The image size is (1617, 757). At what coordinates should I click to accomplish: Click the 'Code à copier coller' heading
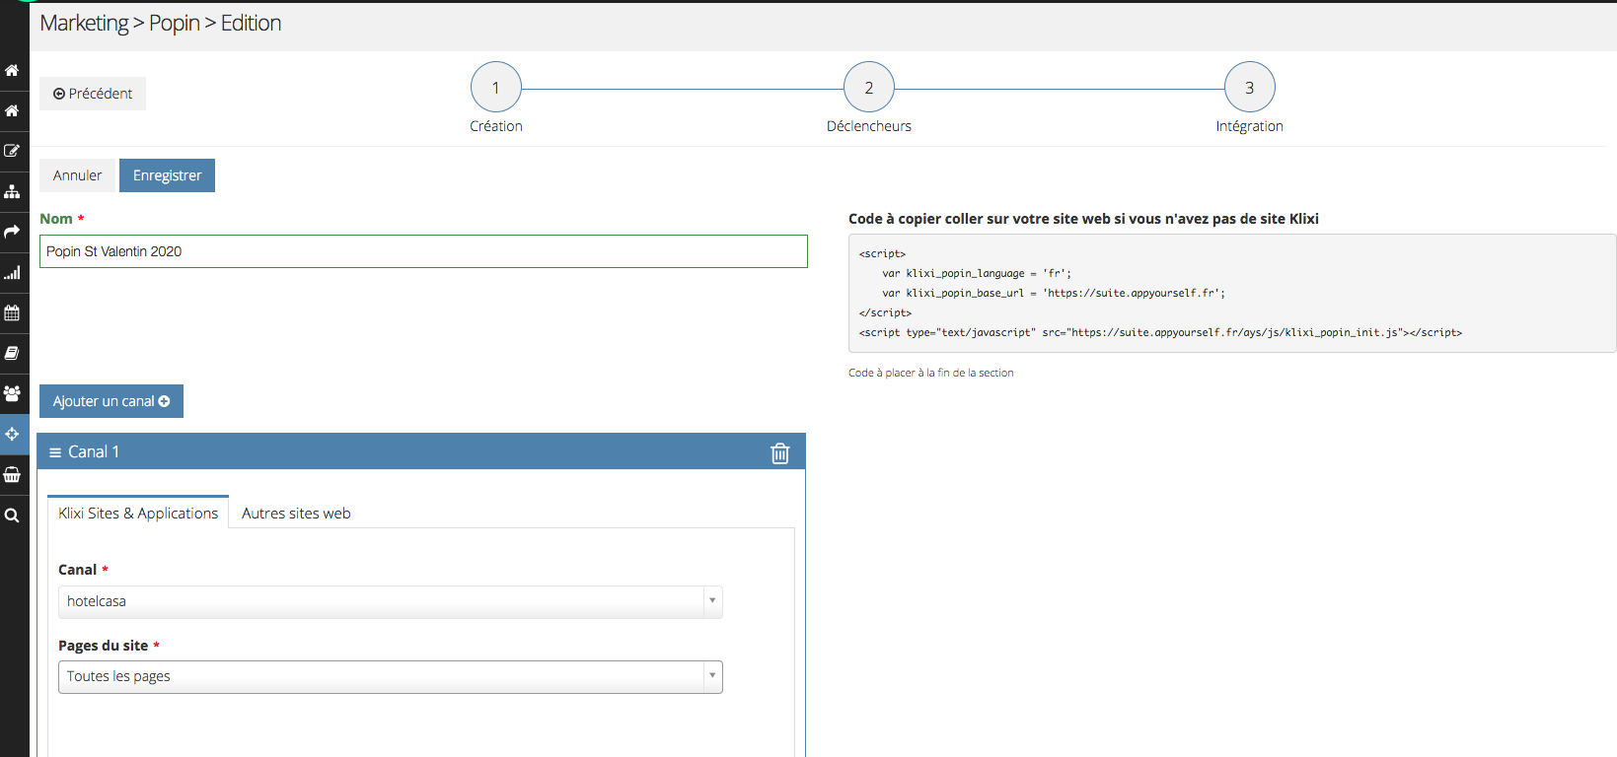tap(1083, 219)
